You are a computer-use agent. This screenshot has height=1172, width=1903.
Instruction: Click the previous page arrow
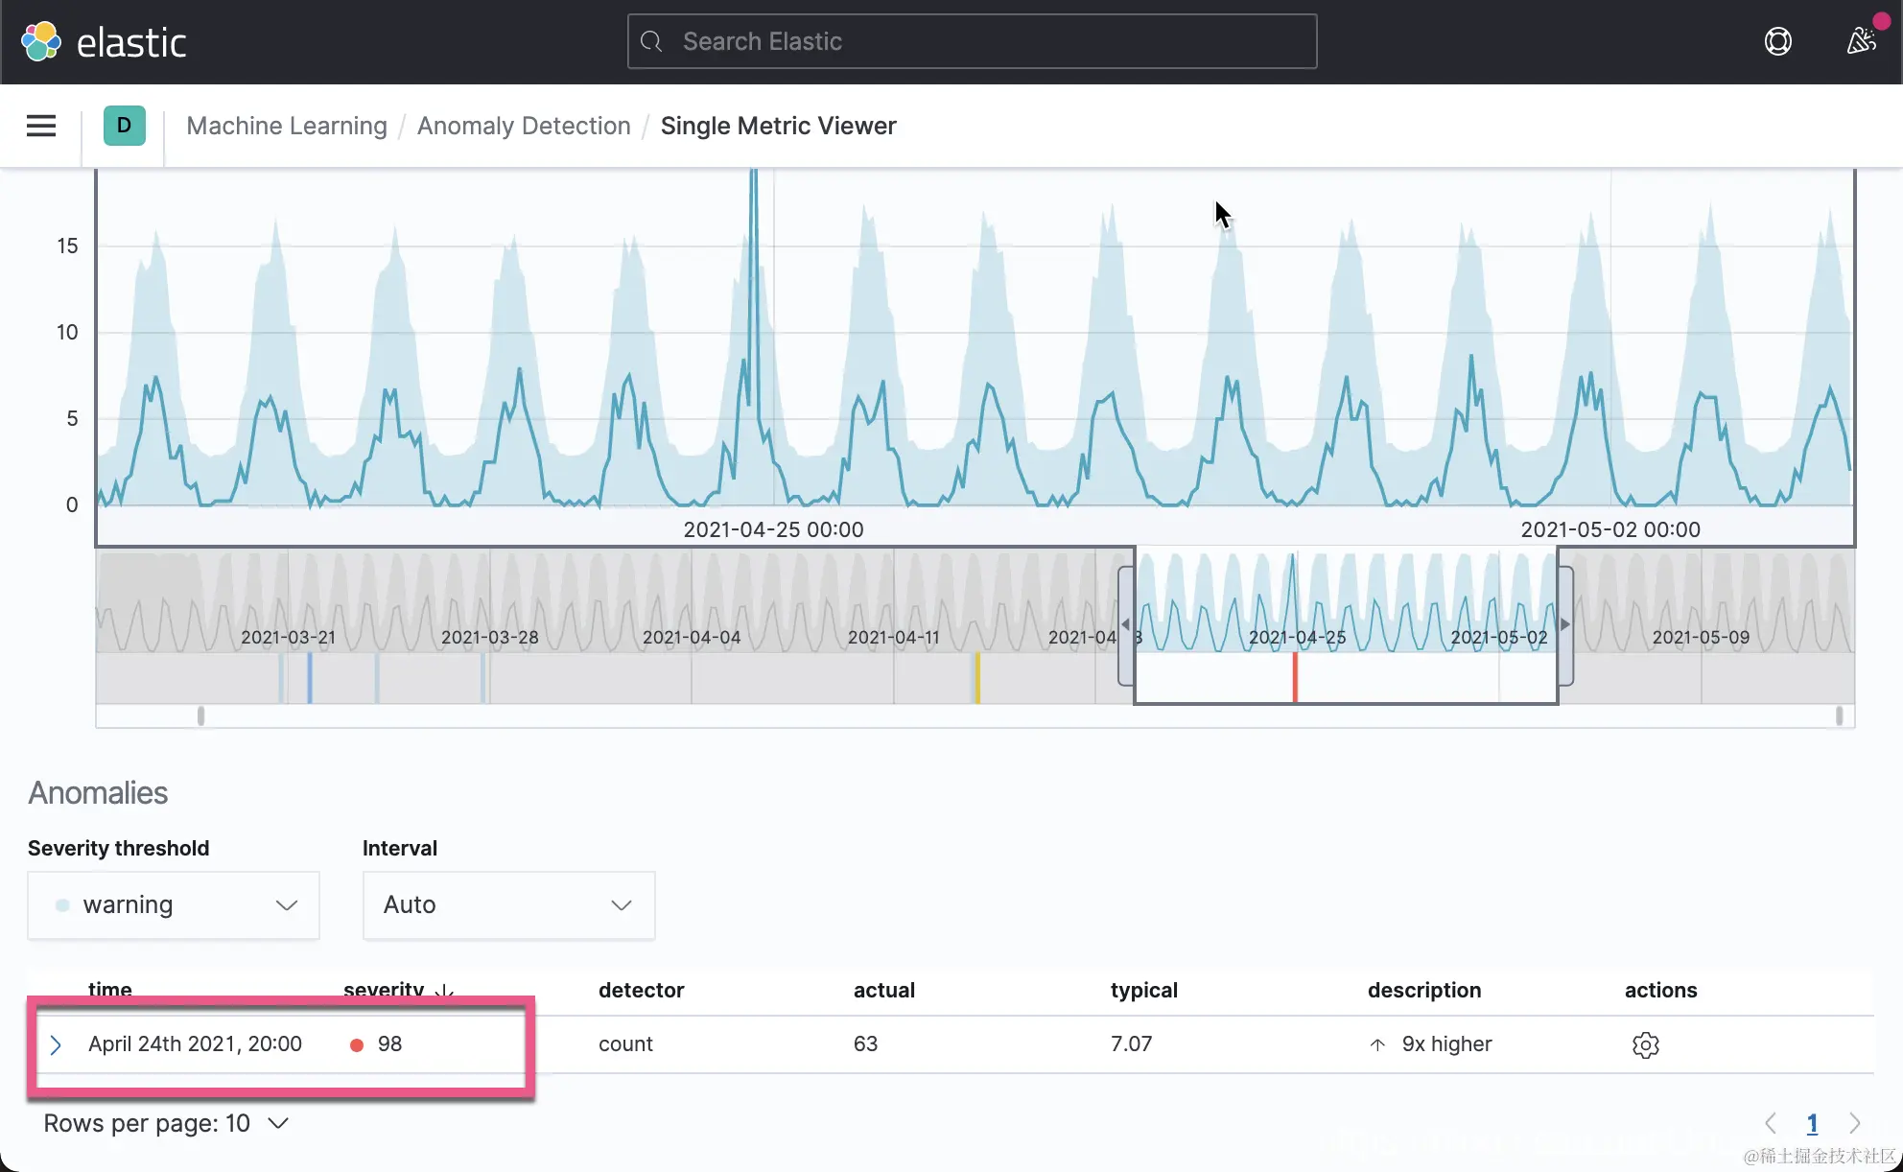click(x=1771, y=1123)
